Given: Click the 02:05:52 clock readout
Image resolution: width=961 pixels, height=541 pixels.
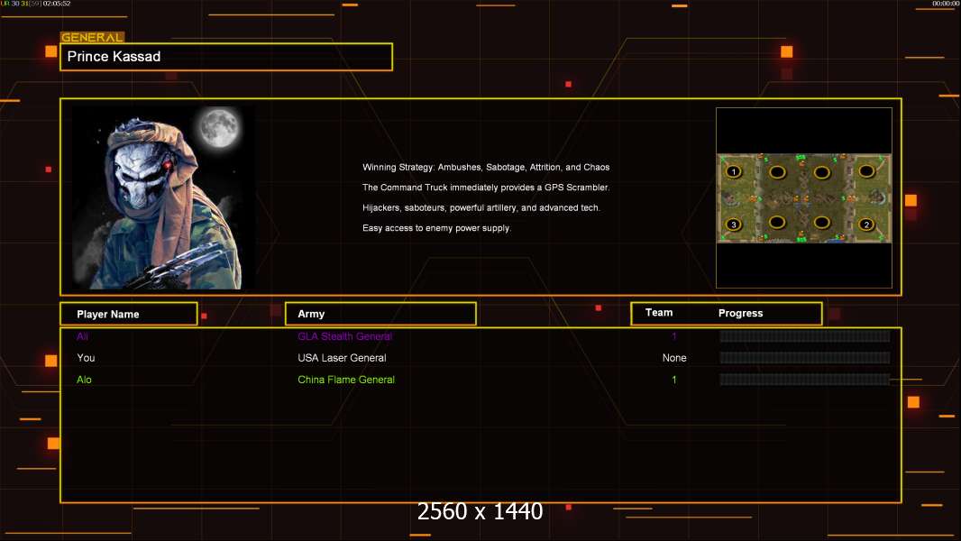Looking at the screenshot, I should pos(57,4).
